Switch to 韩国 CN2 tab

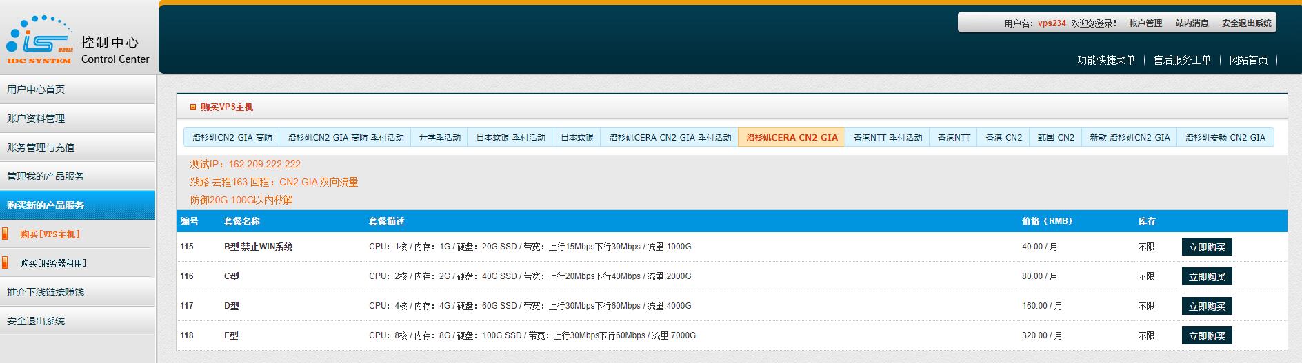point(1056,137)
